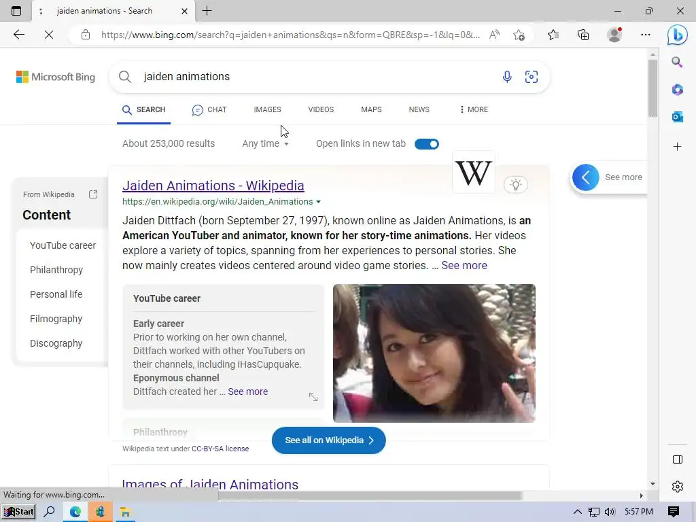
Task: Open the user profile menu
Action: point(614,35)
